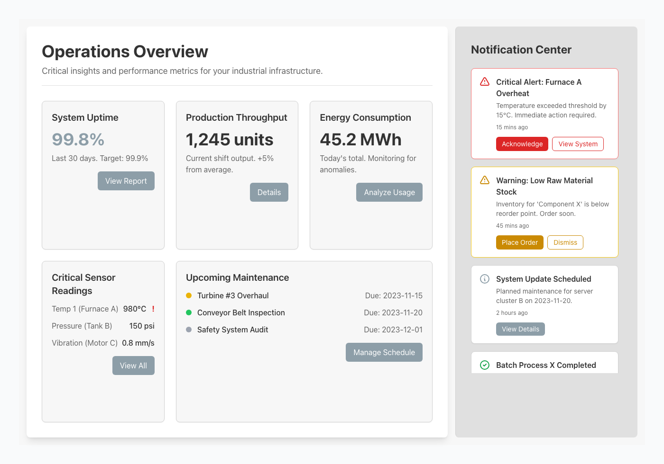Click the red alert triangle icon on Furnace A notification
The image size is (664, 464).
[484, 81]
